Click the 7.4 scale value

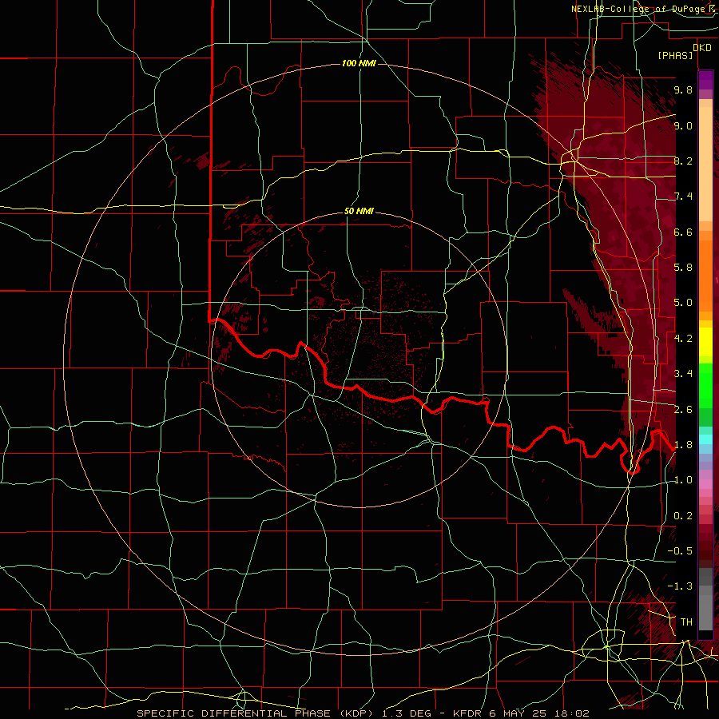tap(683, 197)
